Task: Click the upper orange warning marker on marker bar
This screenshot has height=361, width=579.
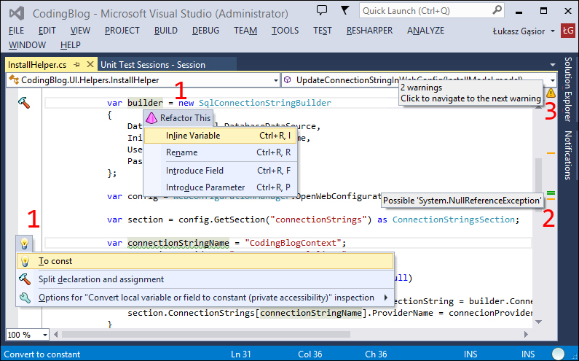Action: [x=551, y=152]
